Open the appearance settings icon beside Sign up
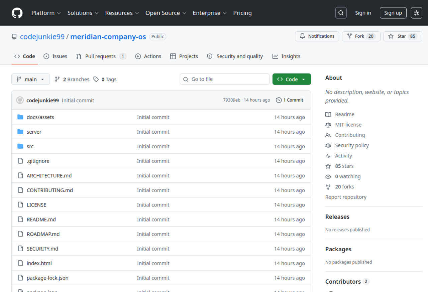428x292 pixels. pyautogui.click(x=417, y=13)
